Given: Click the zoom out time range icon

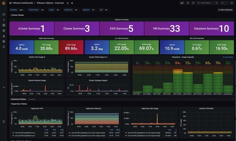Looking at the screenshot, I should [x=217, y=3].
